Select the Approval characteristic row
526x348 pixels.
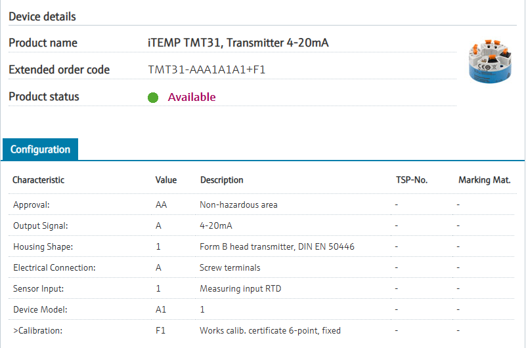tap(32, 204)
